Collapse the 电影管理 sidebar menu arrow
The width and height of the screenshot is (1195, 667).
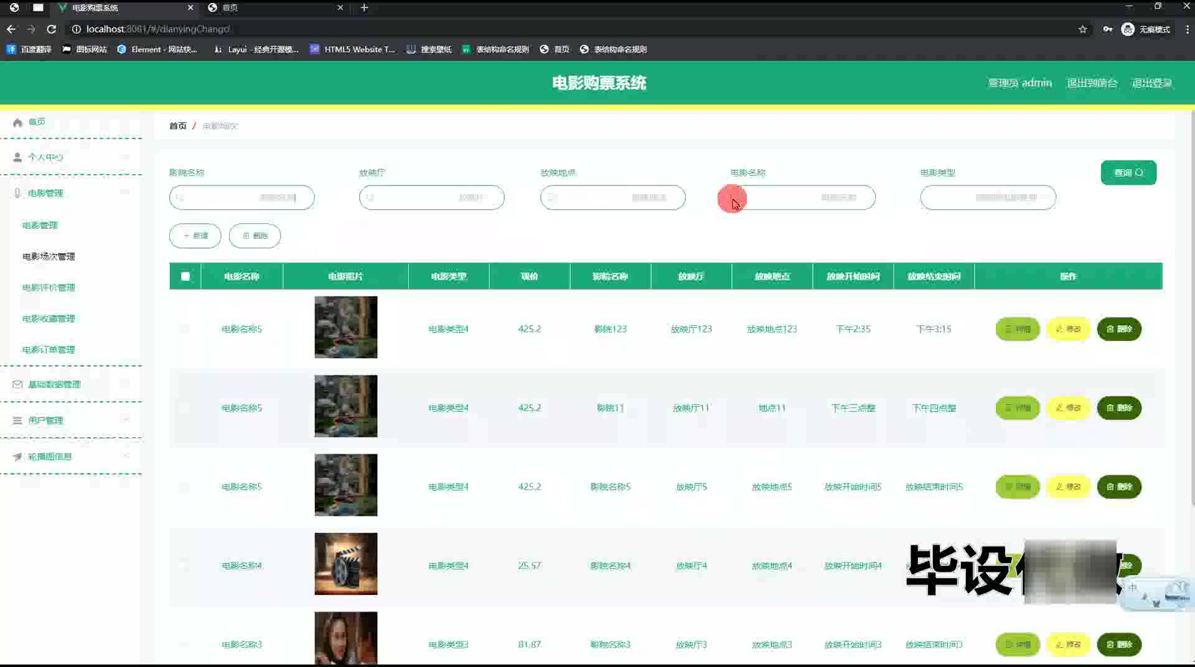pos(126,193)
